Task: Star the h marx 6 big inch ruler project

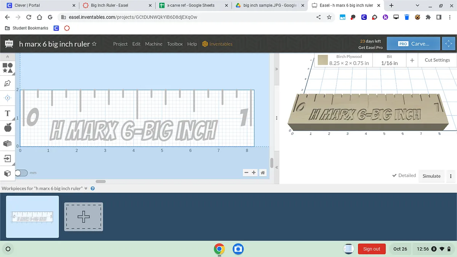Action: pos(94,44)
